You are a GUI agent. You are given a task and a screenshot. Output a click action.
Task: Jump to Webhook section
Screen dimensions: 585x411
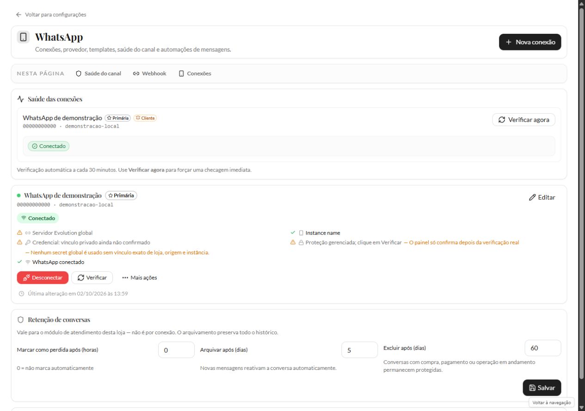149,74
